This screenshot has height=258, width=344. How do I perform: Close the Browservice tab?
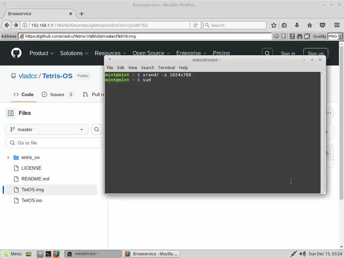click(x=71, y=13)
